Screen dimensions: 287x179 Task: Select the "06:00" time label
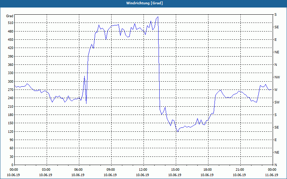79,170
